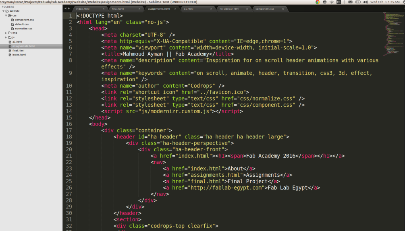405x231 pixels.
Task: Open the Wi-Fi network indicator
Action: pos(332,2)
